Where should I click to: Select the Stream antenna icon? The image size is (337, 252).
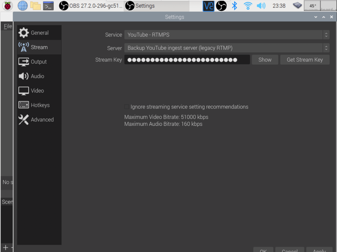tap(23, 47)
